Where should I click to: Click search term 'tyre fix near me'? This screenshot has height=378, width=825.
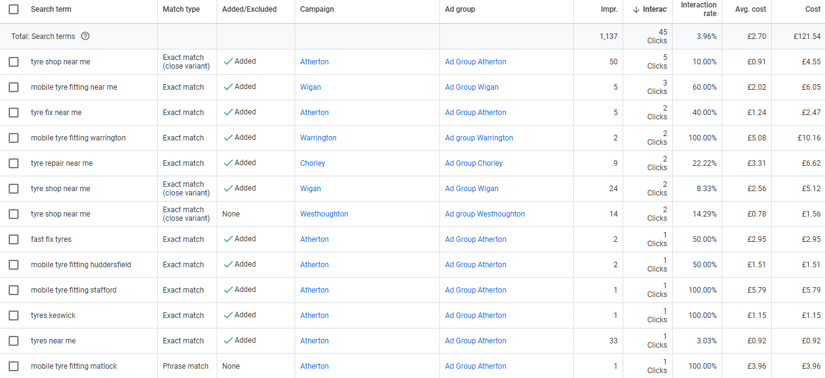tap(56, 113)
